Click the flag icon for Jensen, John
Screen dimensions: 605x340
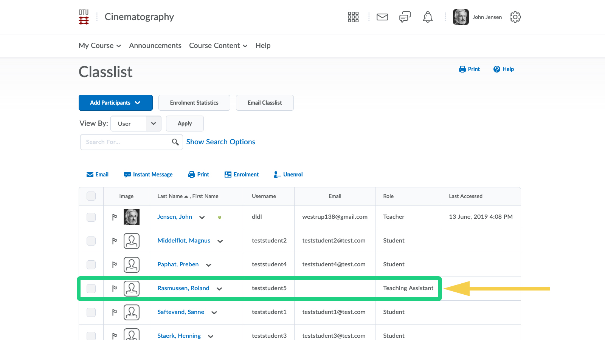click(x=115, y=217)
